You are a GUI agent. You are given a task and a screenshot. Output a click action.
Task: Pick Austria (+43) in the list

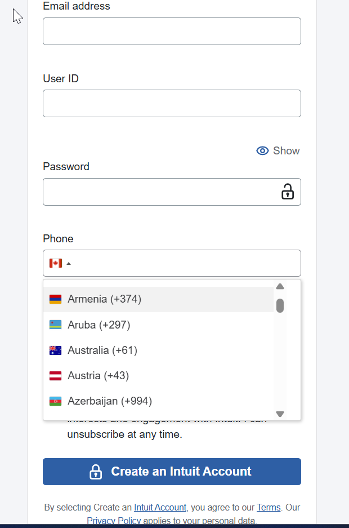point(99,376)
